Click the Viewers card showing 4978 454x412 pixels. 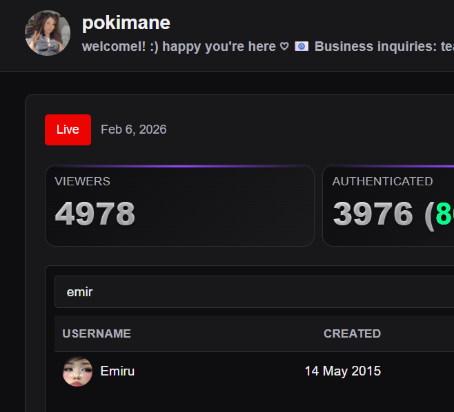179,205
